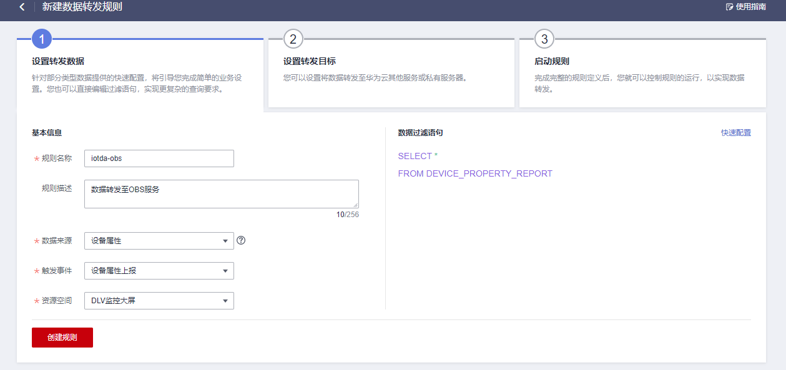This screenshot has height=370, width=786.
Task: Click the back arrow icon
Action: click(x=22, y=7)
